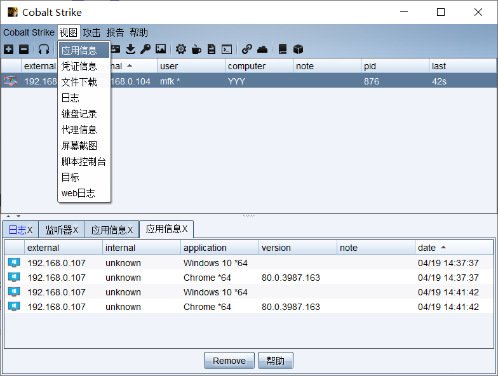The image size is (498, 376).
Task: Click the coffee cup Java applet icon
Action: click(196, 49)
